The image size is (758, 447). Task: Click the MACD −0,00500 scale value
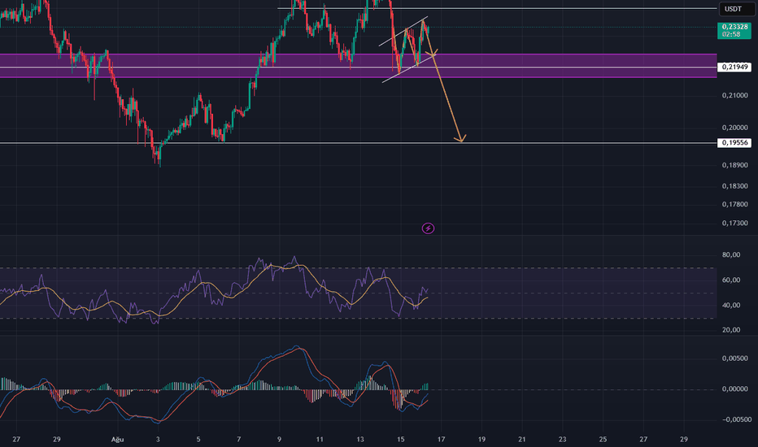(737, 419)
